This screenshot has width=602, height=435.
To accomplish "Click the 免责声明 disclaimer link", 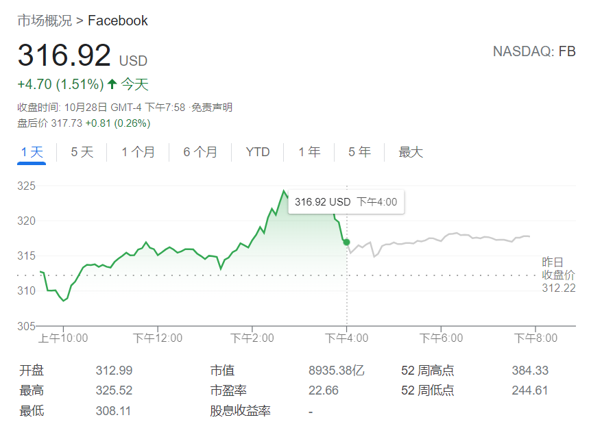I will coord(211,108).
